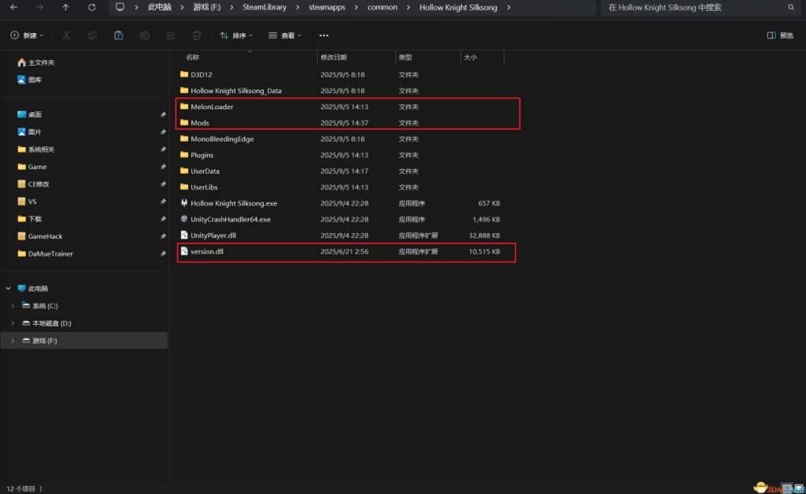The height and width of the screenshot is (494, 806).
Task: Open DaMueTrainer sidebar folder
Action: [45, 254]
